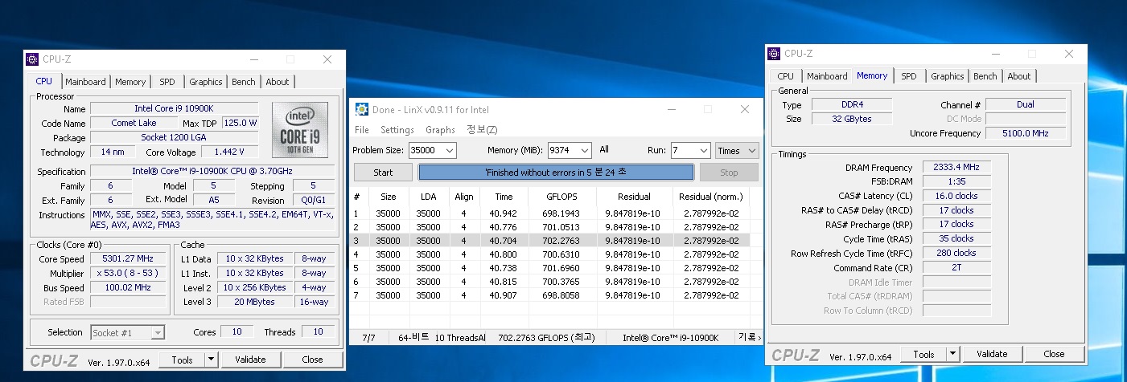Image resolution: width=1127 pixels, height=382 pixels.
Task: Click the GFLOPS column header
Action: coord(561,197)
